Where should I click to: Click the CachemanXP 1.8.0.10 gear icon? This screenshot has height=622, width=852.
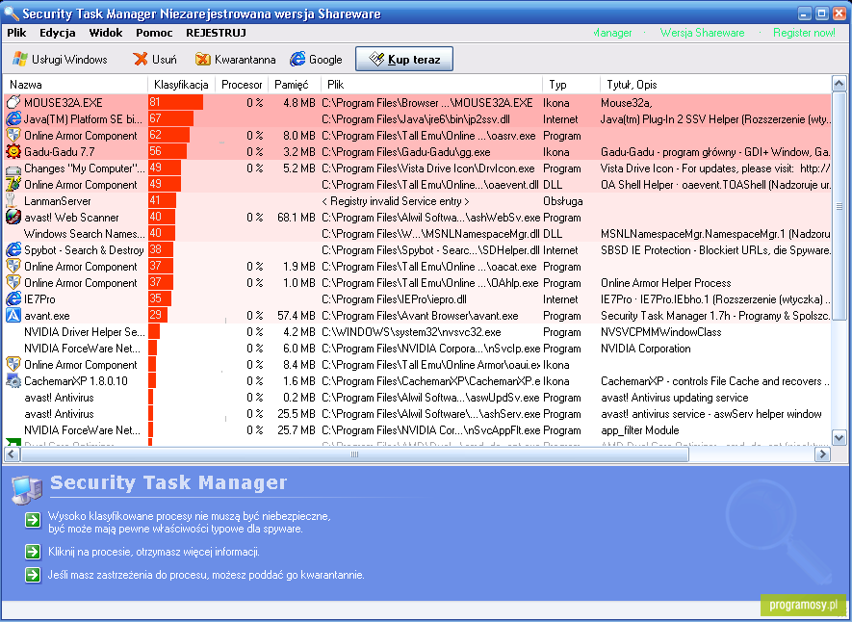coord(13,380)
